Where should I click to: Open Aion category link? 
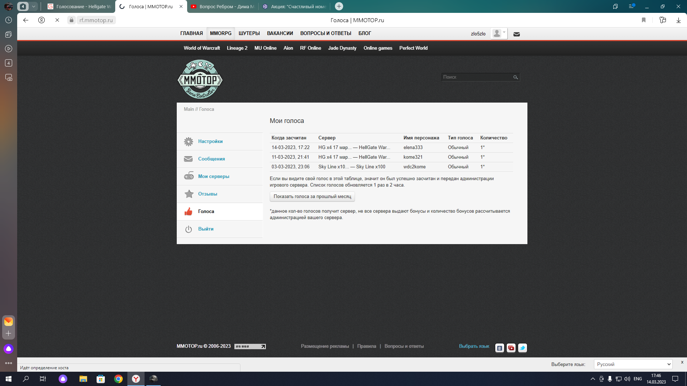pyautogui.click(x=288, y=48)
